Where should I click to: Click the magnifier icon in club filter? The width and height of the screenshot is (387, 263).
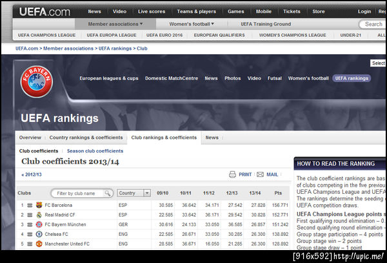point(107,193)
